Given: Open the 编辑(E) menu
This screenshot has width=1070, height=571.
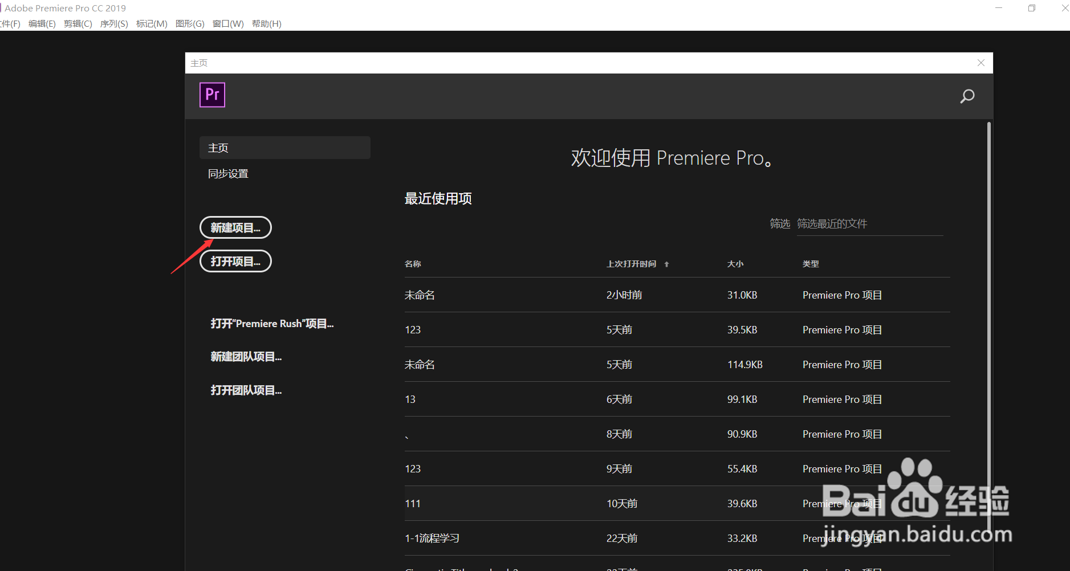Looking at the screenshot, I should point(42,23).
